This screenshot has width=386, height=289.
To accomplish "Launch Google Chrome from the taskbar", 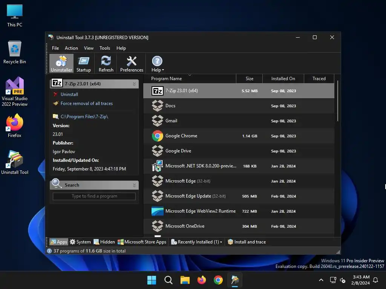I will point(218,280).
